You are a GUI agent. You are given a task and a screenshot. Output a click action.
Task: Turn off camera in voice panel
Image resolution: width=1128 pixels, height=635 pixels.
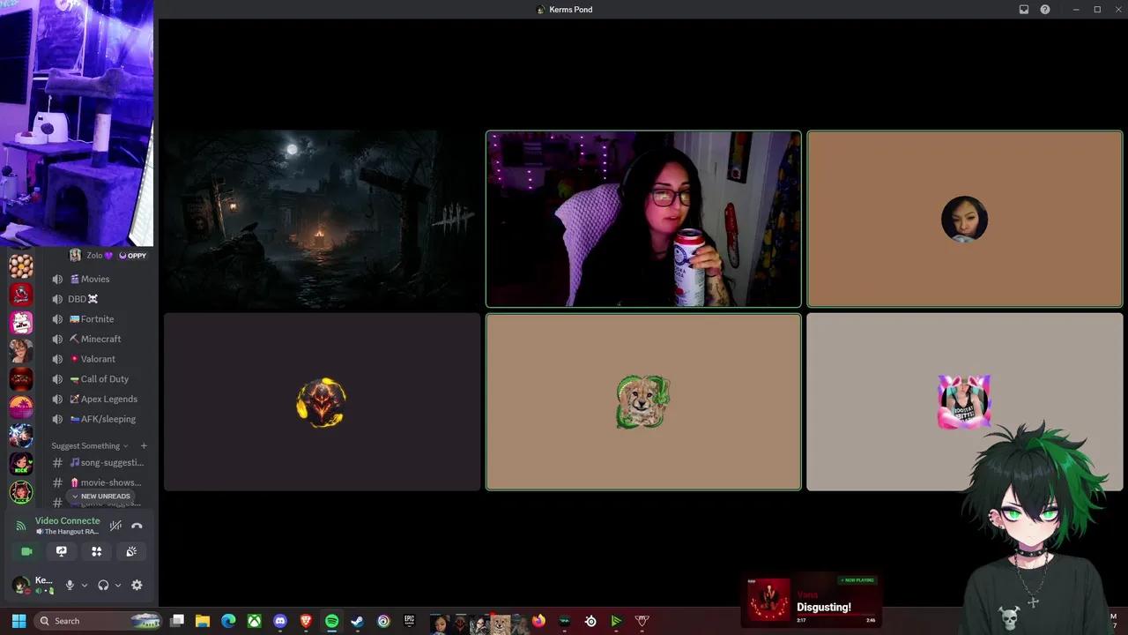coord(26,551)
